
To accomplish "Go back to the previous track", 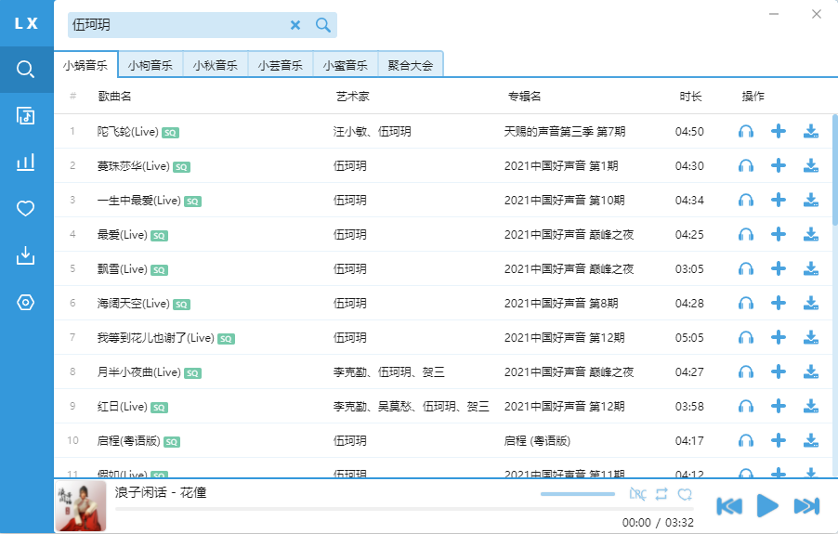I will (729, 506).
